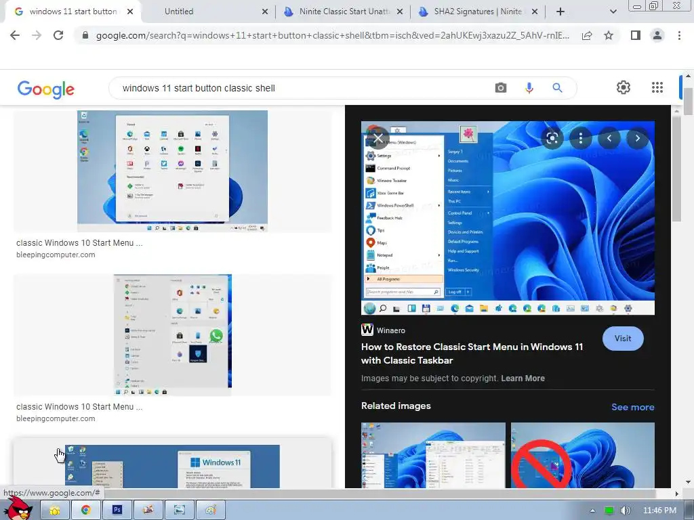Viewport: 694px width, 520px height.
Task: Show previous image in preview
Action: point(609,138)
